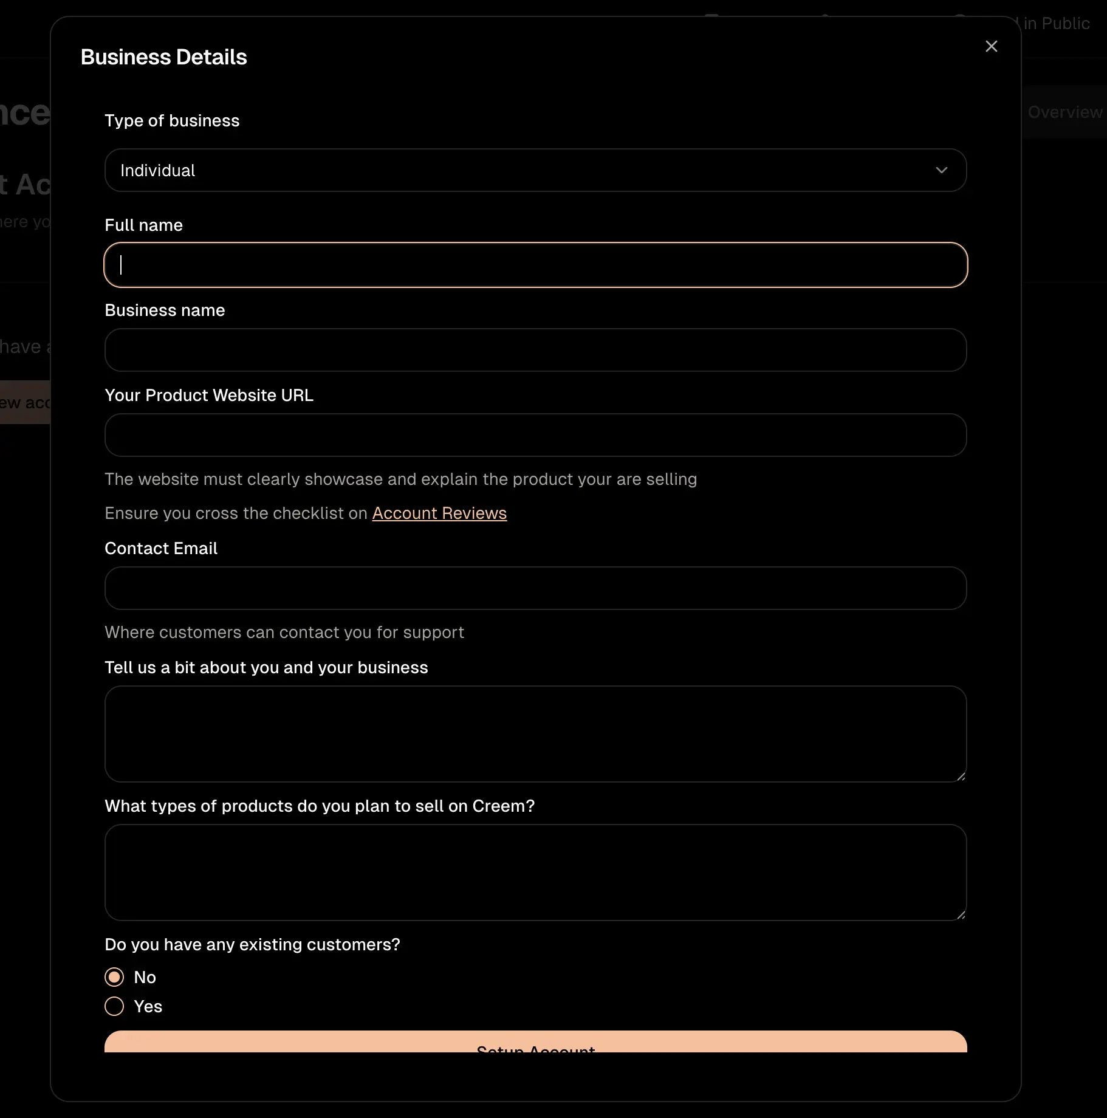Viewport: 1107px width, 1118px height.
Task: Click the 'Contact Email' field label
Action: (161, 549)
